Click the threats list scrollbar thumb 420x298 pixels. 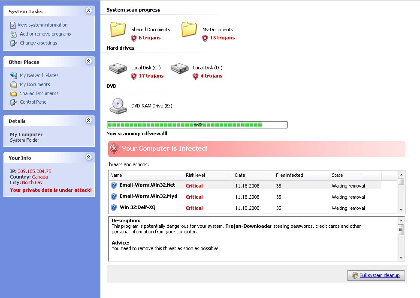[401, 182]
